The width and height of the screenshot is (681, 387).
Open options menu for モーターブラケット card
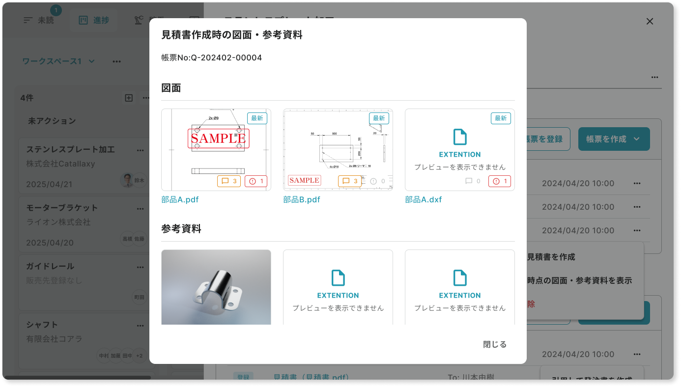click(141, 209)
